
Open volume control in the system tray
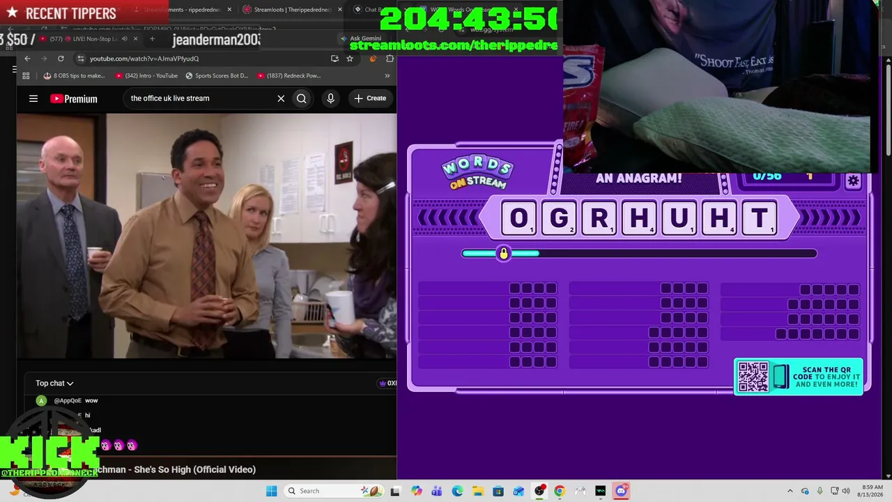coord(846,491)
